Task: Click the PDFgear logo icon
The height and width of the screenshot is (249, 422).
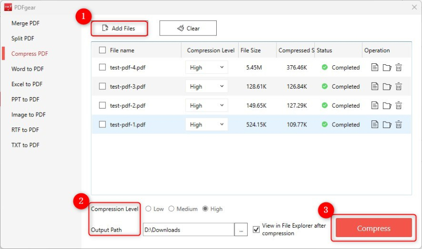Action: pos(8,7)
